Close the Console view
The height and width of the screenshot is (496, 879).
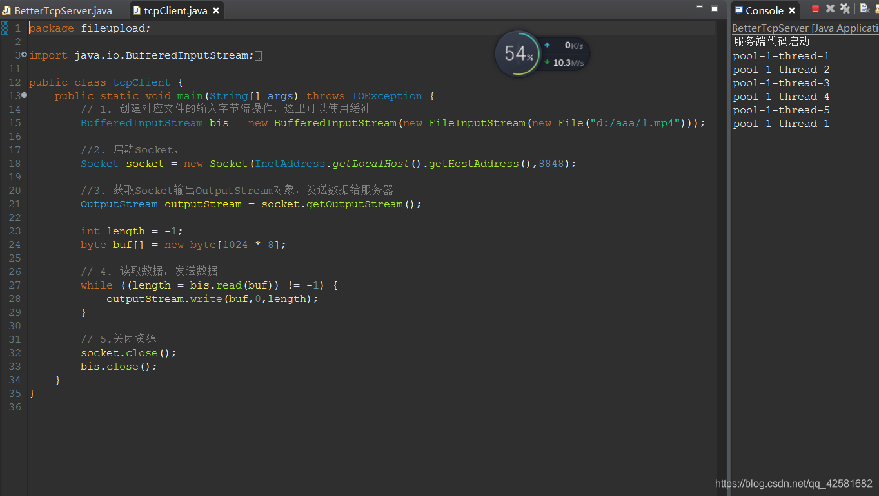(x=792, y=10)
